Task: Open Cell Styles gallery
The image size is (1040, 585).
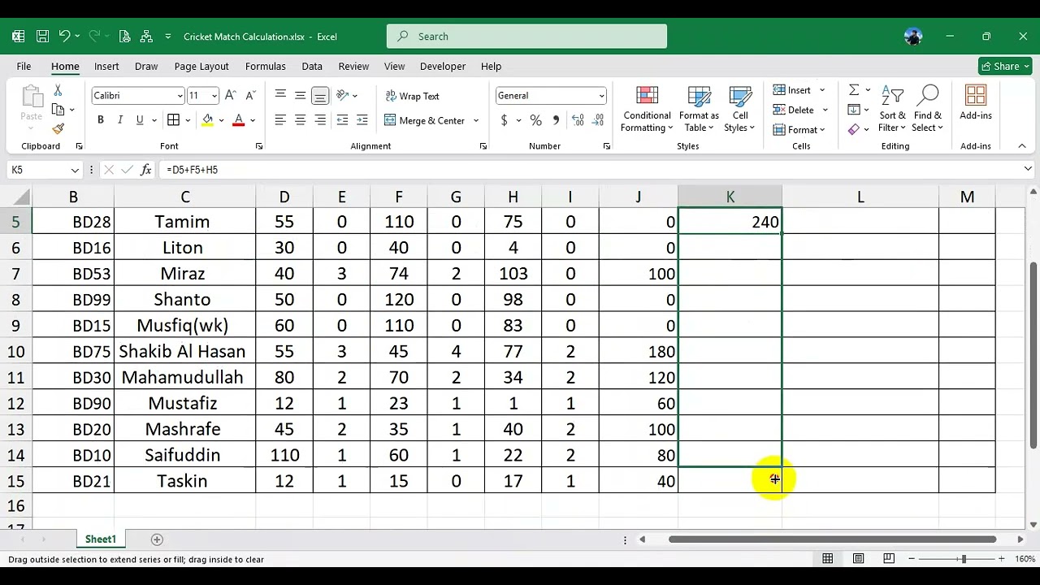Action: tap(739, 109)
